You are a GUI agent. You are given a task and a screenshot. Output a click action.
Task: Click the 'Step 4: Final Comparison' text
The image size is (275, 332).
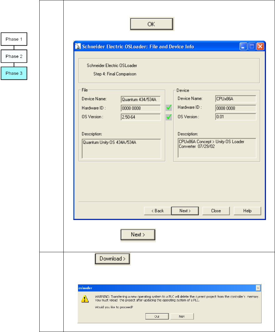[x=115, y=74]
